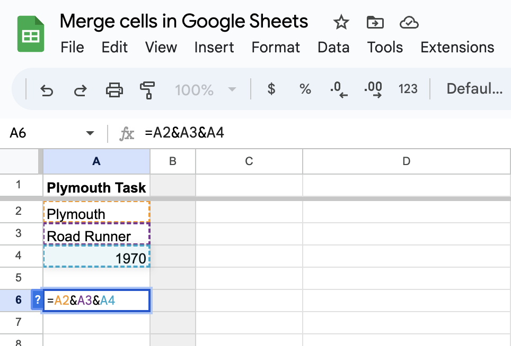The image size is (511, 346).
Task: Activate the paint format tool
Action: pyautogui.click(x=147, y=90)
